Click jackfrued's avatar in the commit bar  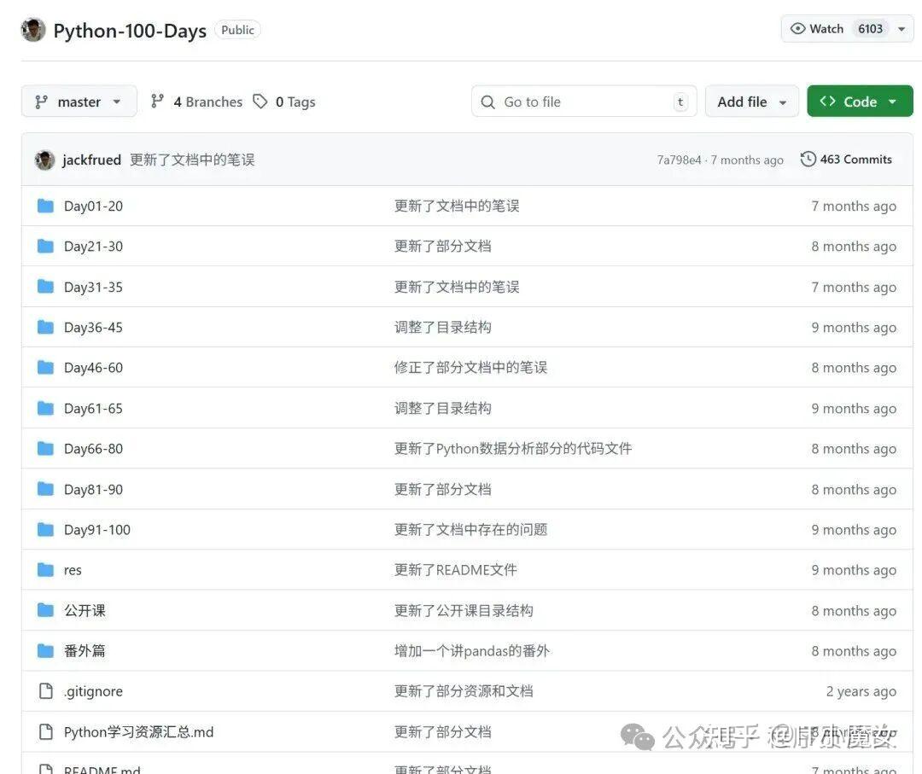tap(44, 159)
